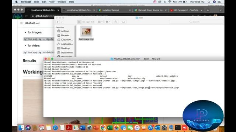
Task: Launch PowerPoint from the dock
Action: 96,128
